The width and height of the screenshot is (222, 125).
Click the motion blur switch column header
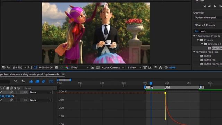[x=11, y=88]
